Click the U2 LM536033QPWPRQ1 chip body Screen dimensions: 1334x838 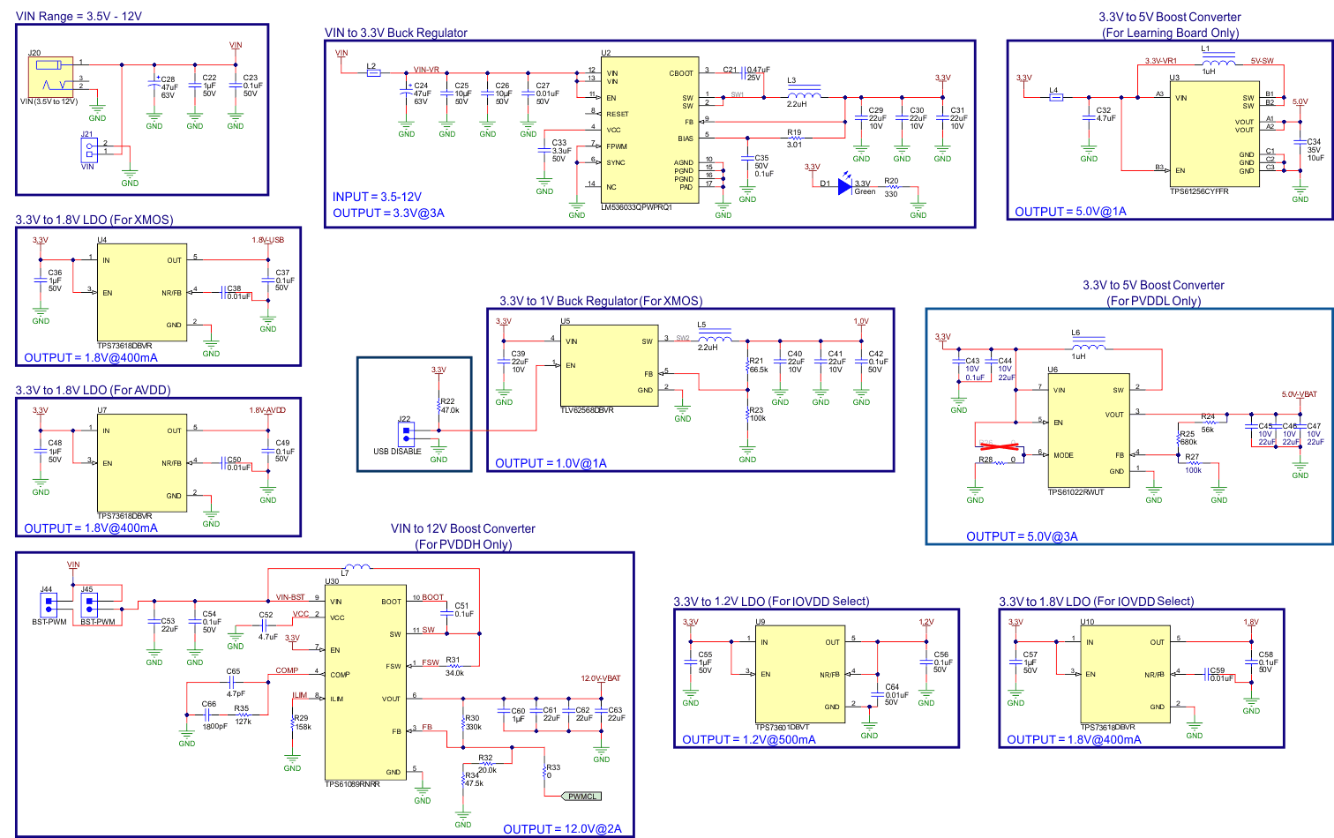click(x=649, y=131)
